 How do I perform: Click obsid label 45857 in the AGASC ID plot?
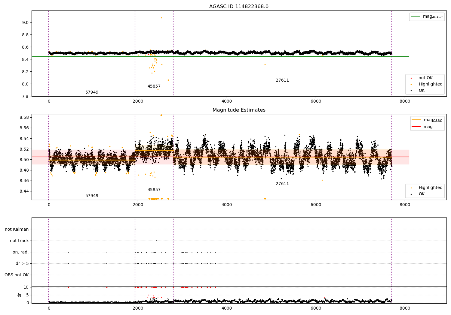coord(154,86)
